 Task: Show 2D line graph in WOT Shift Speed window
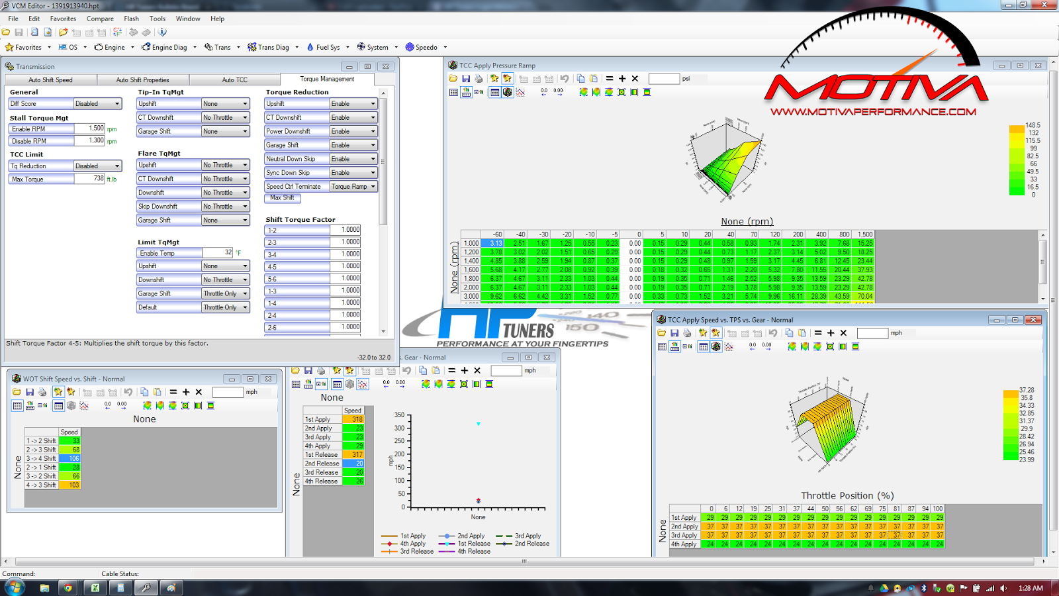[x=84, y=406]
